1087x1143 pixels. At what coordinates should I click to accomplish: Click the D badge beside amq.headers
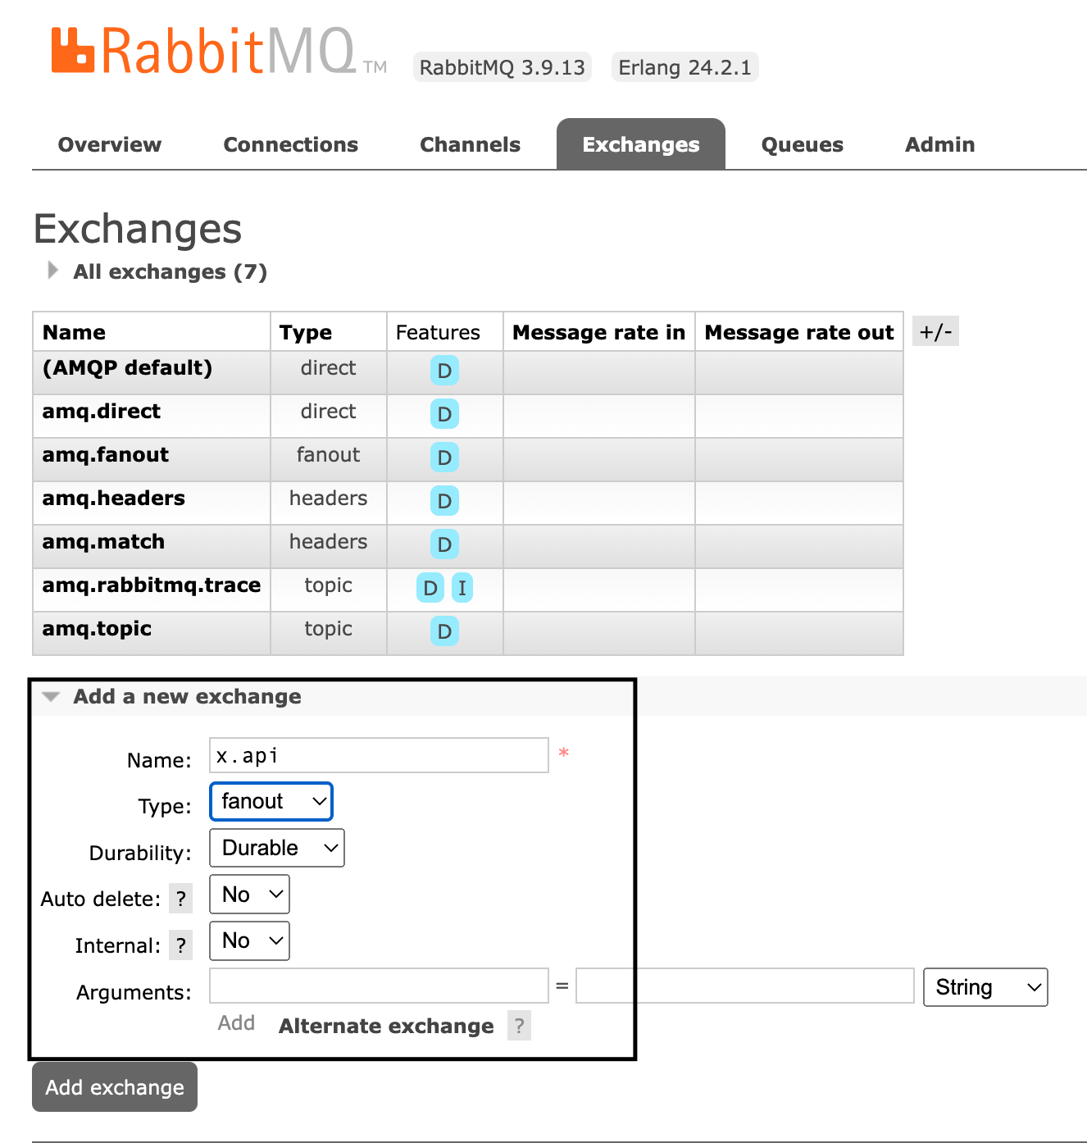tap(444, 501)
